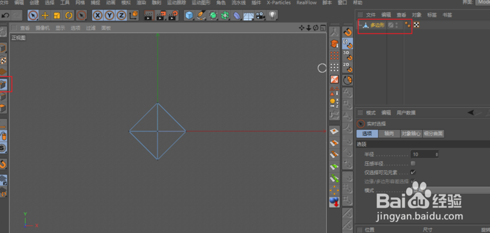Viewport: 490px width, 233px height.
Task: Select the Scale tool yellow square icon
Action: click(57, 15)
